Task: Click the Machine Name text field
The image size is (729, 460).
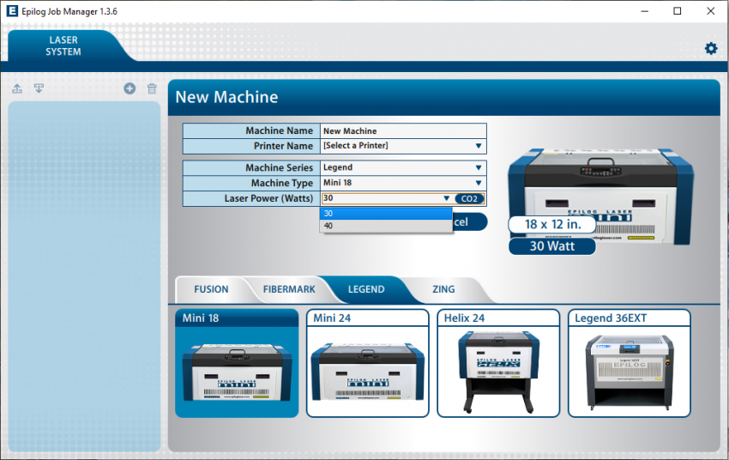Action: tap(402, 131)
